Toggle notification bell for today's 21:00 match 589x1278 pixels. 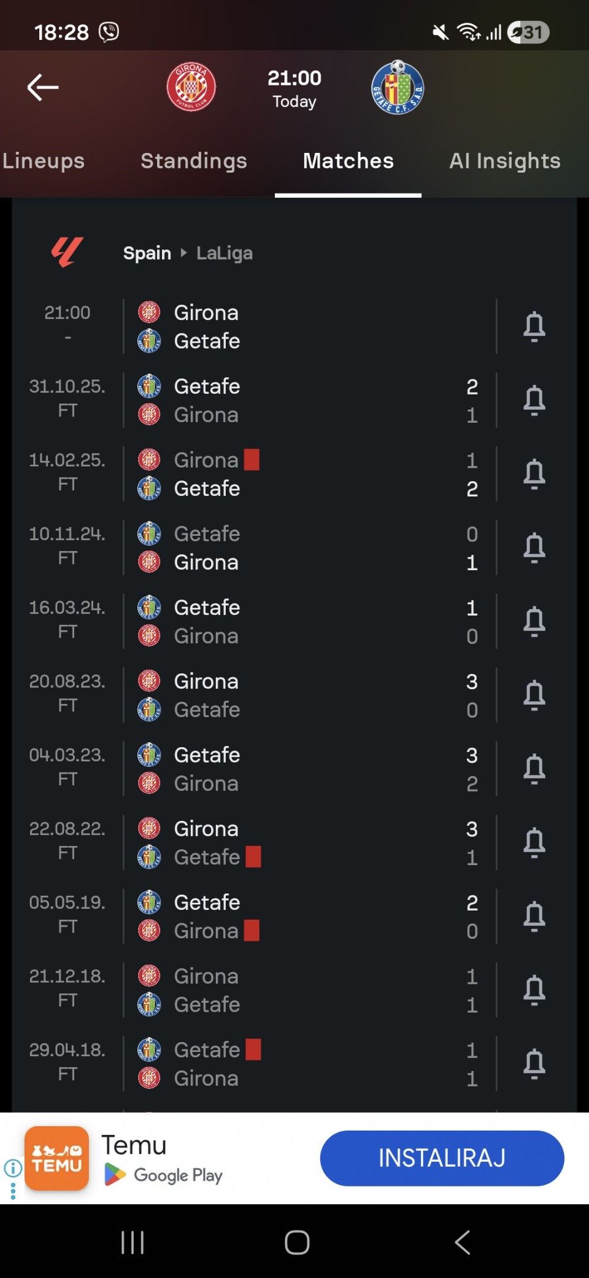click(x=534, y=326)
